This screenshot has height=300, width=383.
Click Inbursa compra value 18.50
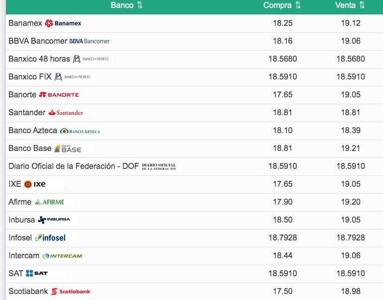coord(282,220)
